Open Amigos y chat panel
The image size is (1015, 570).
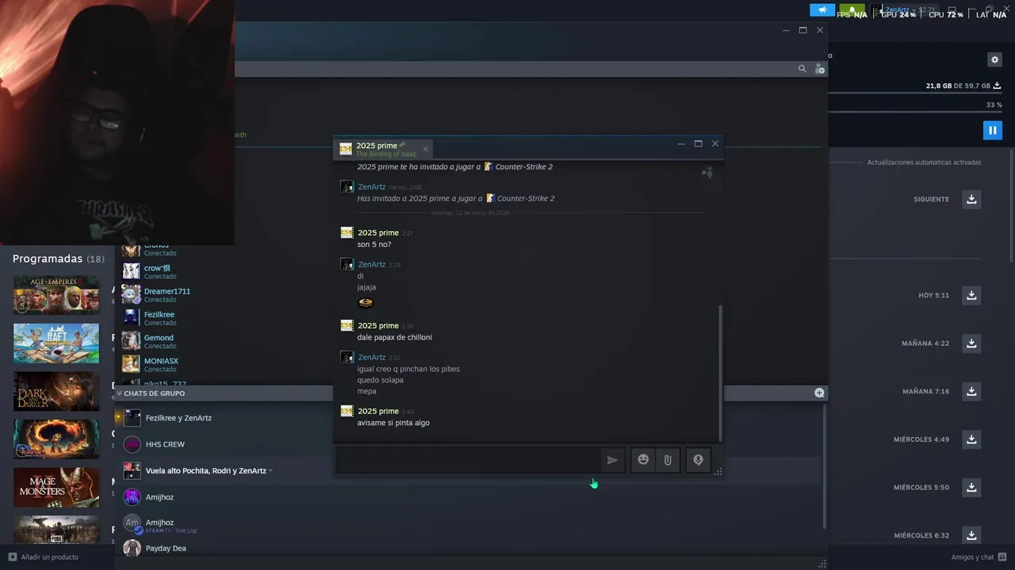(x=979, y=557)
